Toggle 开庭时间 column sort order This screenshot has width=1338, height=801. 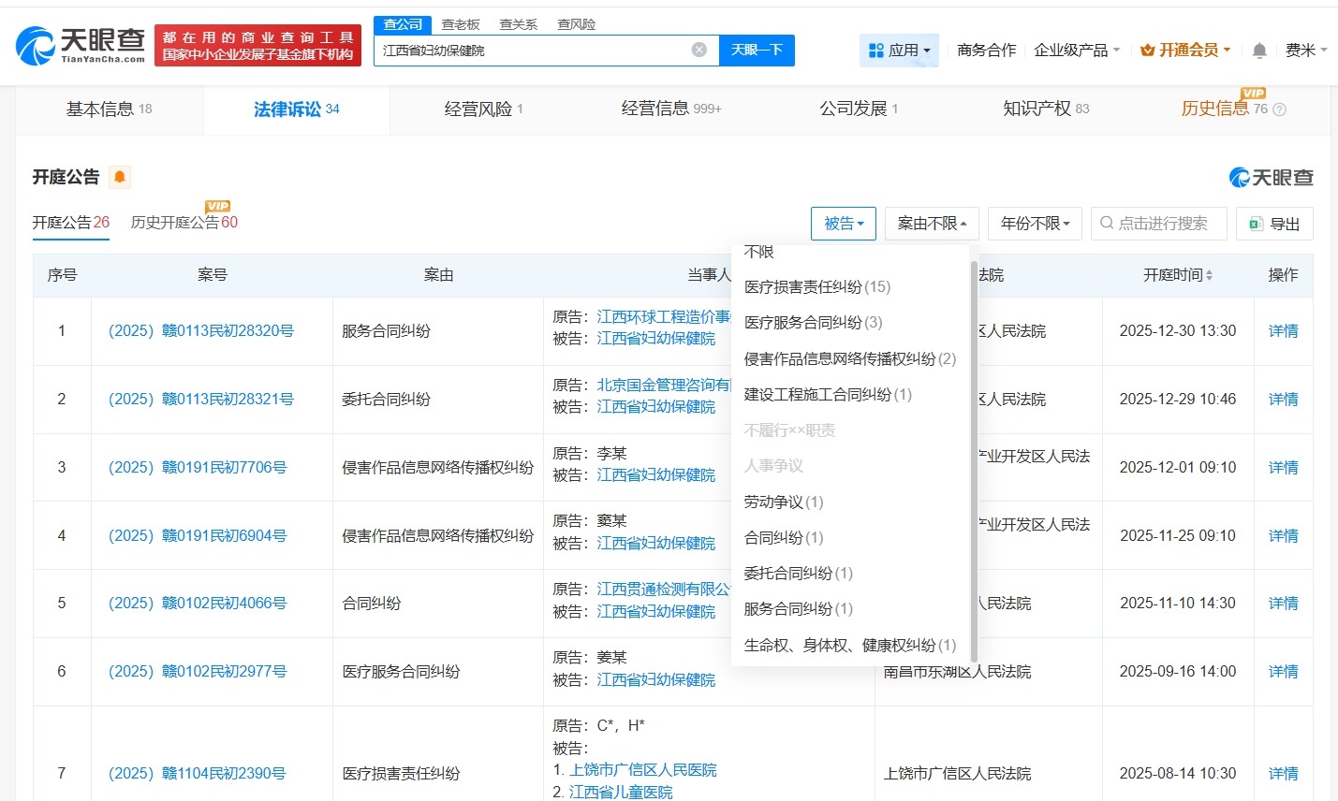coord(1208,274)
